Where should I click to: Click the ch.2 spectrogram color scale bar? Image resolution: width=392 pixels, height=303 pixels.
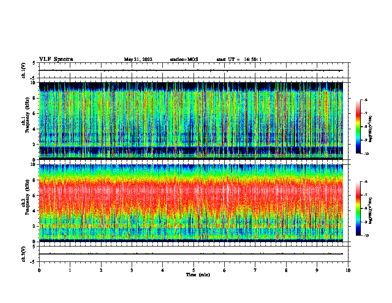[x=358, y=208]
